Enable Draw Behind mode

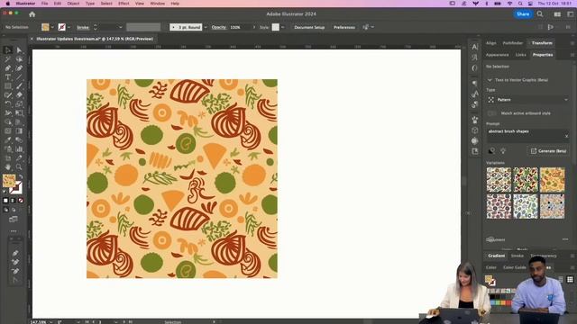[14, 210]
